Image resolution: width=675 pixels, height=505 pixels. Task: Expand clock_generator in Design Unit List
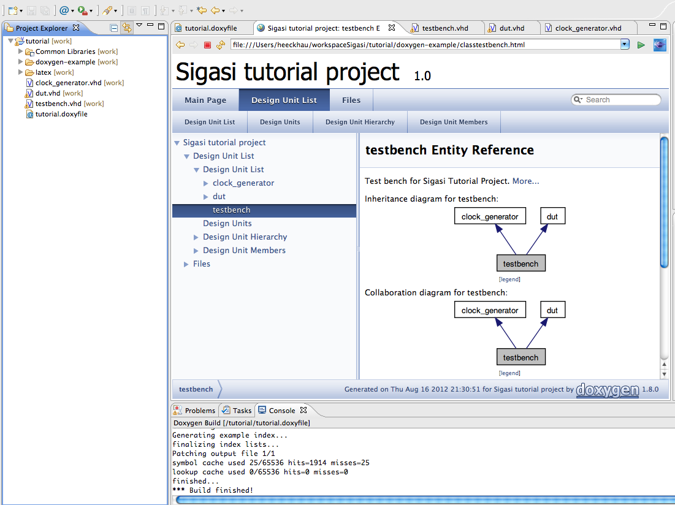coord(206,183)
